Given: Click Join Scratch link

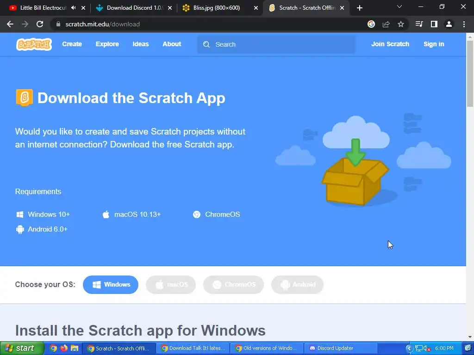Looking at the screenshot, I should coord(390,44).
